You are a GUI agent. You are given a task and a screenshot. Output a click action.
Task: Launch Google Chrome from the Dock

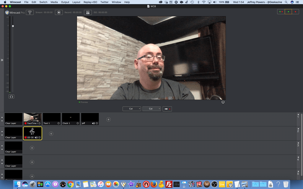(71, 184)
